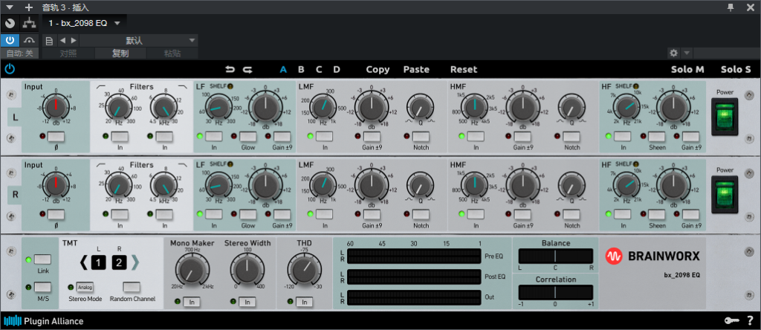Enable L channel LF Glow button
761x330 pixels.
[x=247, y=136]
